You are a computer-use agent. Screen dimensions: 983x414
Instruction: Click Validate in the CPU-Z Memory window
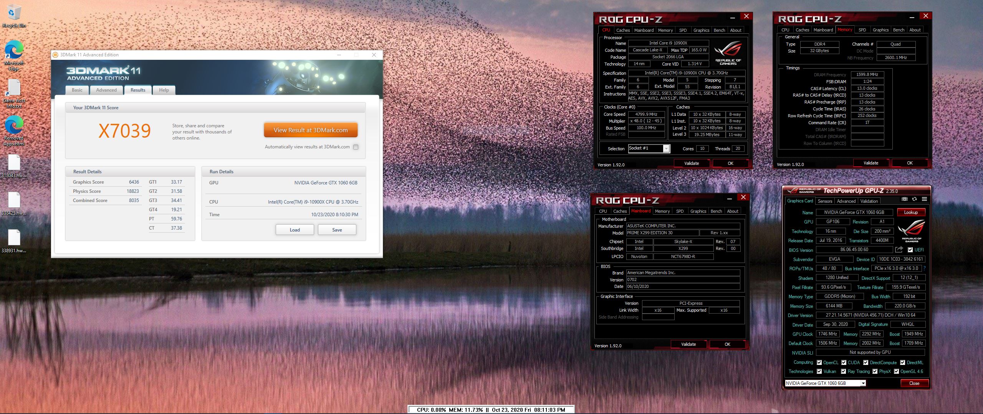pyautogui.click(x=871, y=163)
